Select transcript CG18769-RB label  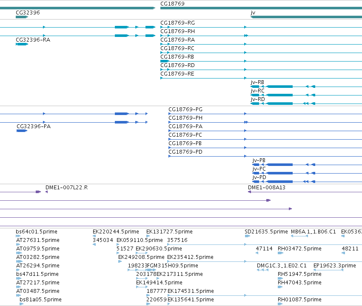coord(177,57)
